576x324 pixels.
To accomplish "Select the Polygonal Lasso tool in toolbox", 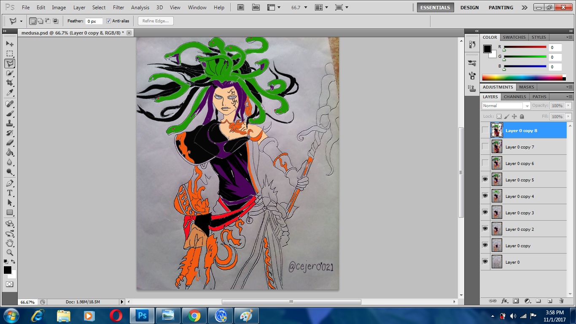I will (x=10, y=63).
